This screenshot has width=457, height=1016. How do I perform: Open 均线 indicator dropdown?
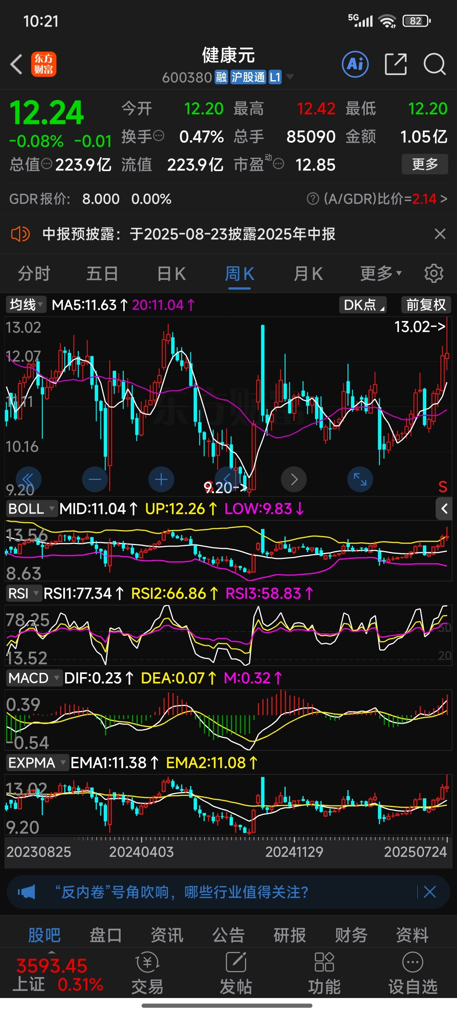click(25, 305)
